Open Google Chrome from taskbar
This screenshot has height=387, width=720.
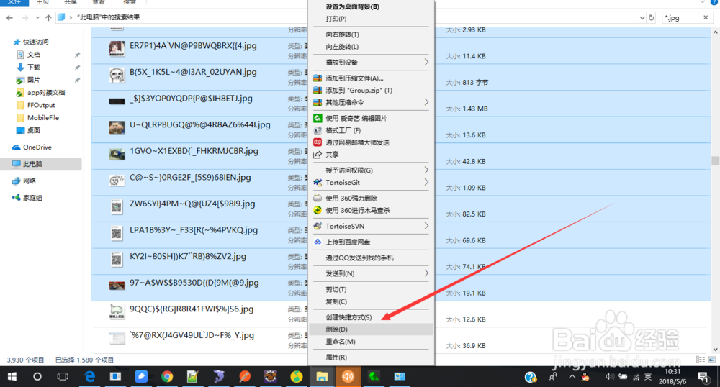click(167, 376)
